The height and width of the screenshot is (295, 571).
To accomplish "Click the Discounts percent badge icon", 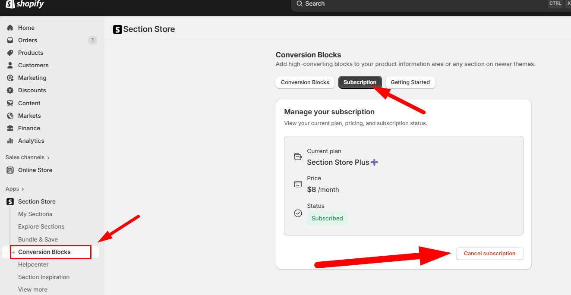I will pos(10,90).
